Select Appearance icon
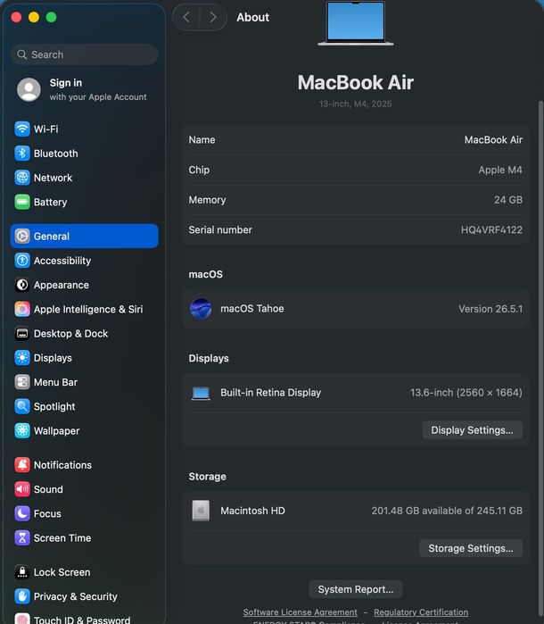This screenshot has width=544, height=624. pos(22,285)
